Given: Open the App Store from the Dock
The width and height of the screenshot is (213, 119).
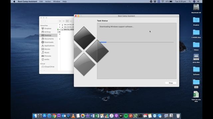Looking at the screenshot, I should (x=44, y=116).
